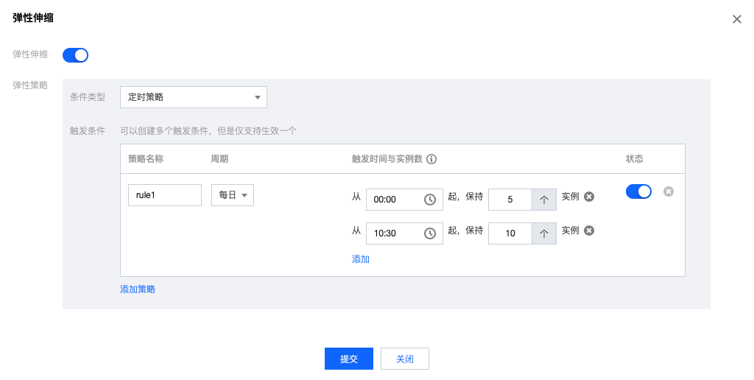This screenshot has height=380, width=754.
Task: Remove the 00:00 trigger row with its x icon
Action: coord(589,196)
